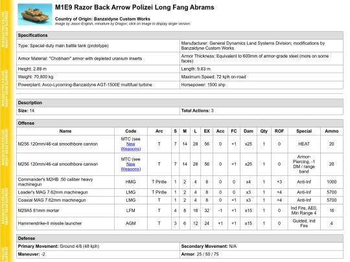Click the Specifications section header
350x262 pixels.
(180, 36)
